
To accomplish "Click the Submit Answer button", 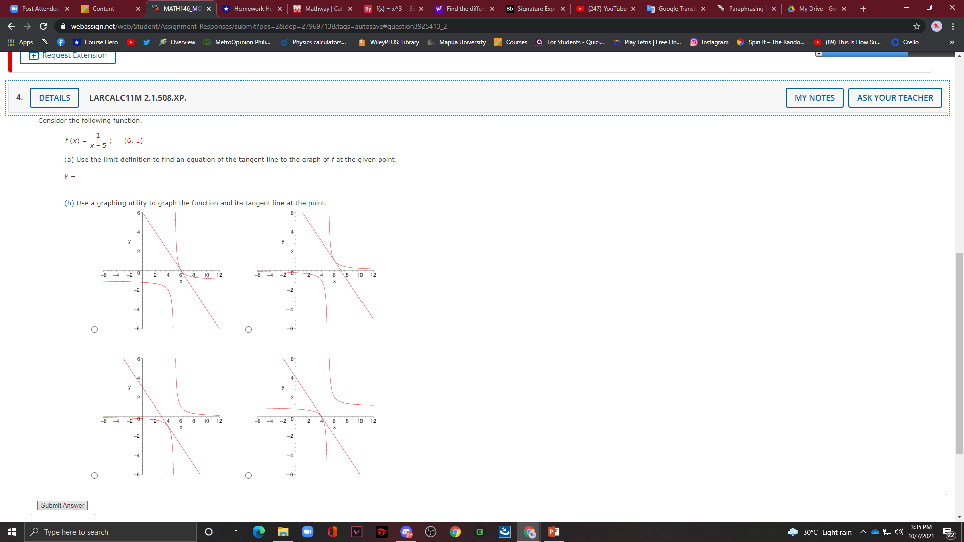I will [62, 505].
